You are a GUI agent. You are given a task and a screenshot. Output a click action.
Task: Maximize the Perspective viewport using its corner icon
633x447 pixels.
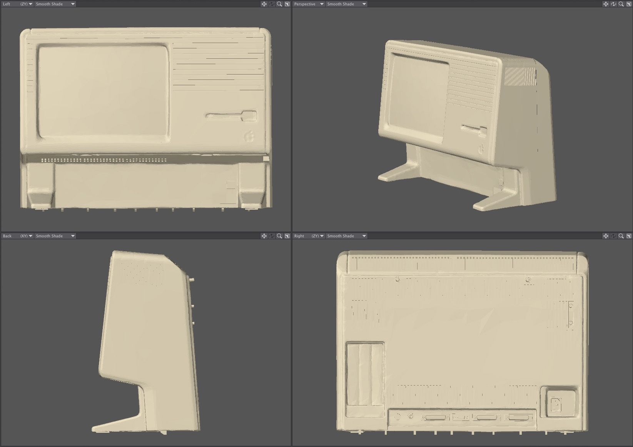629,4
